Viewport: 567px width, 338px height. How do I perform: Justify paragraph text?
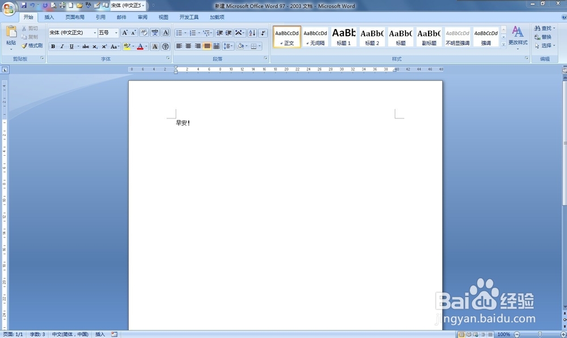point(207,46)
